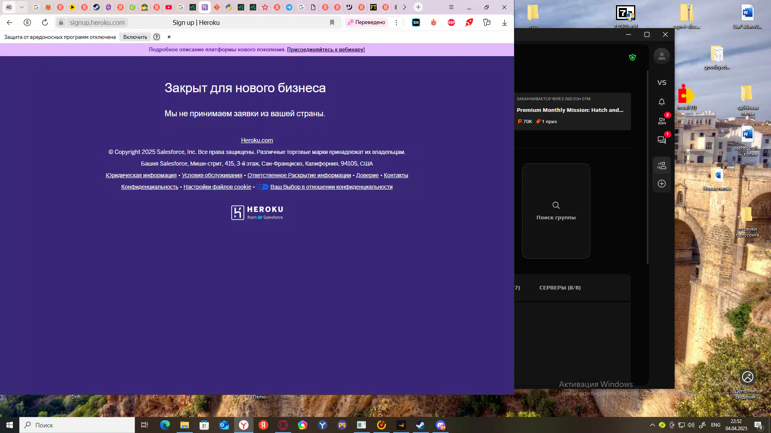Open Настройки файлов cookie link
Screen dimensions: 771x433
pyautogui.click(x=217, y=187)
